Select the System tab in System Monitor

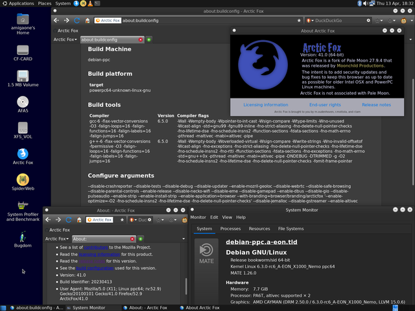204,229
